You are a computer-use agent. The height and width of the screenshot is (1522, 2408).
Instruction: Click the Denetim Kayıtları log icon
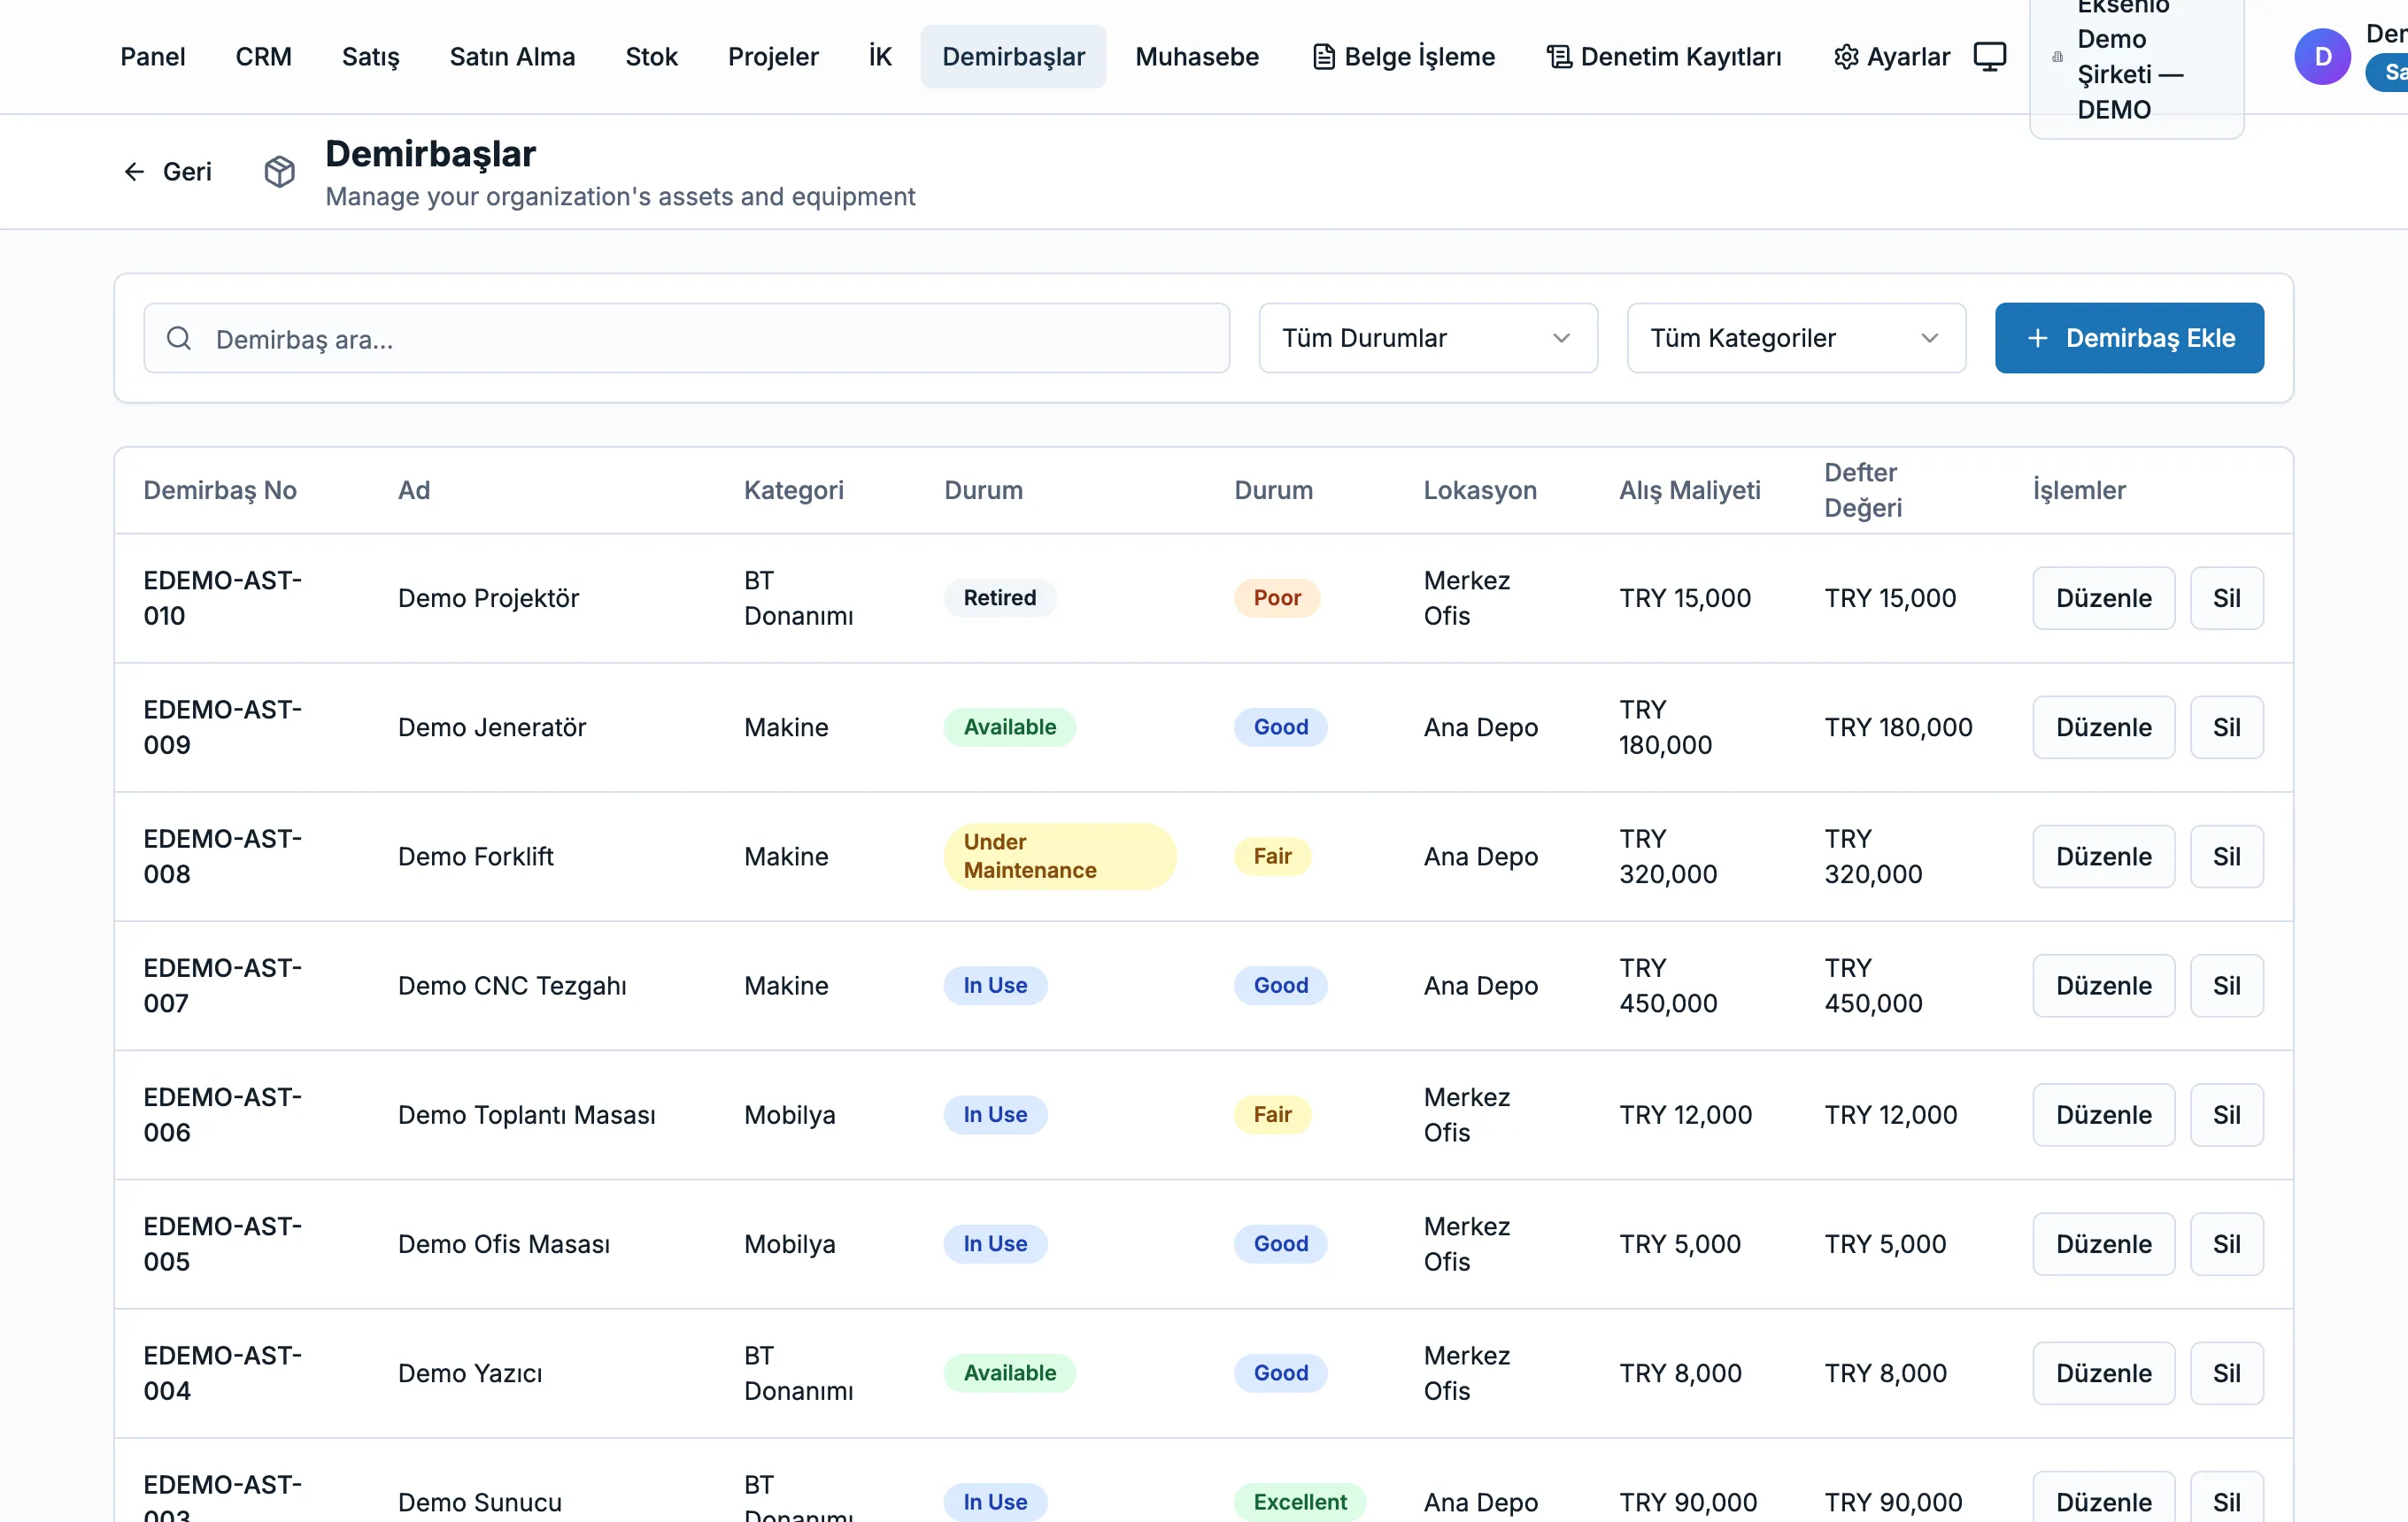(x=1559, y=57)
